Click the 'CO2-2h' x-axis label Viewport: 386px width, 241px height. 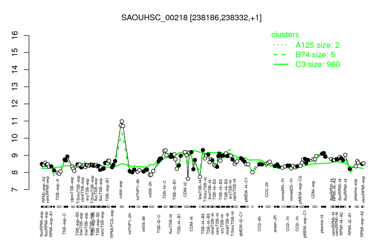pos(267,190)
